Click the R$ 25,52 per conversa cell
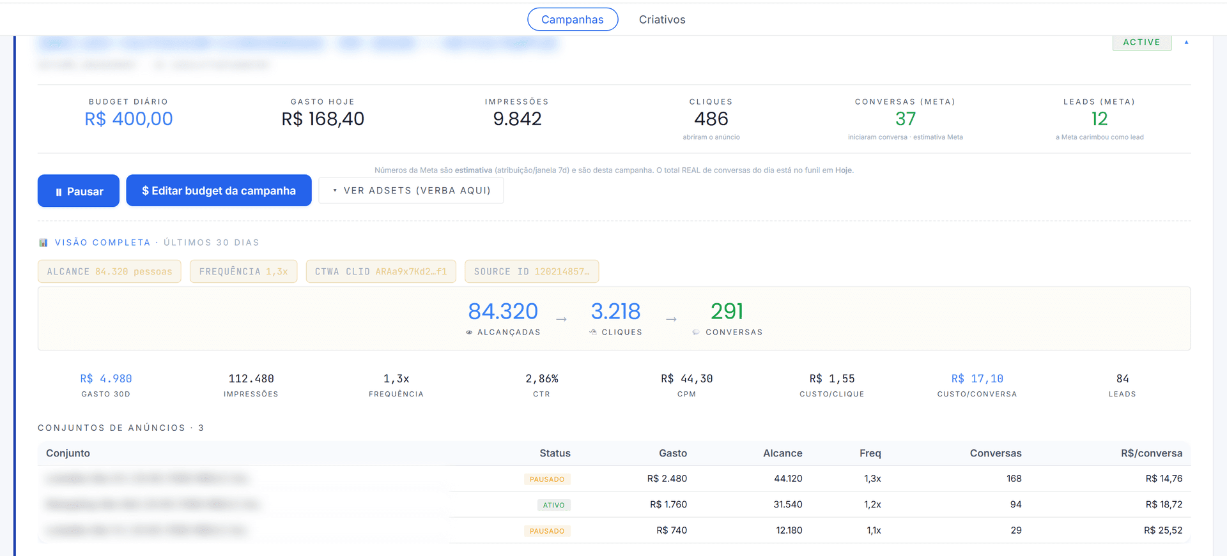 [1163, 530]
